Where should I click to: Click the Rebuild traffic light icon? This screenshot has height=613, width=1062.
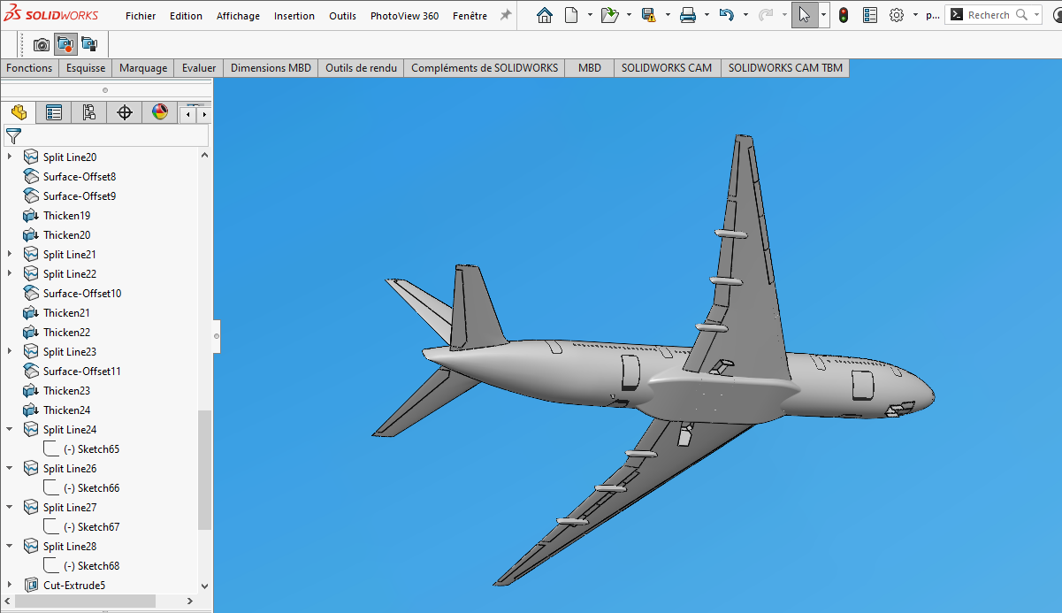pyautogui.click(x=844, y=15)
